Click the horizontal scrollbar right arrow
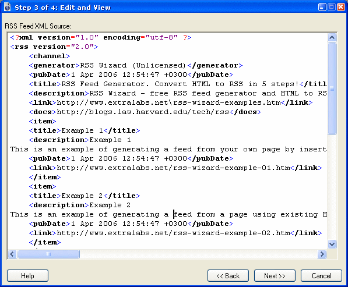Viewport: 348px width, 287px height. 322,254
